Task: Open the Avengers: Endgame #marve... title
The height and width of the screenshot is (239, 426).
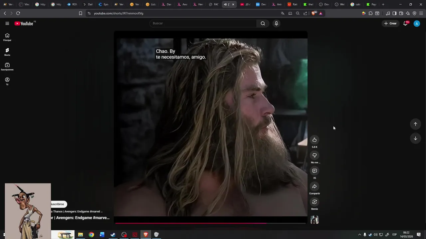Action: point(80,218)
